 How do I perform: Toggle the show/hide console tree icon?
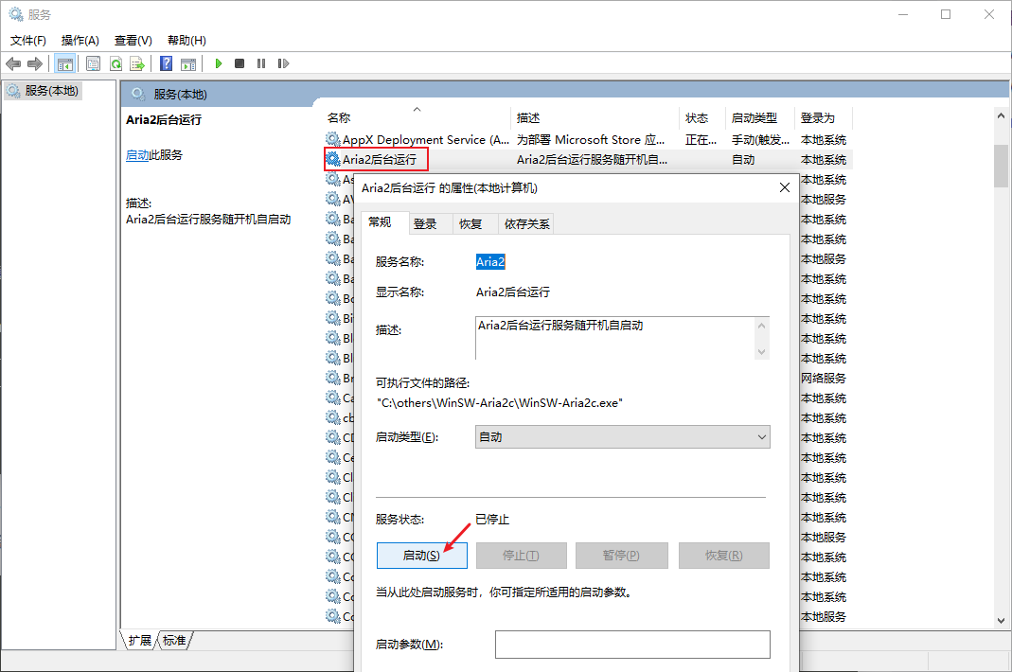(x=65, y=63)
